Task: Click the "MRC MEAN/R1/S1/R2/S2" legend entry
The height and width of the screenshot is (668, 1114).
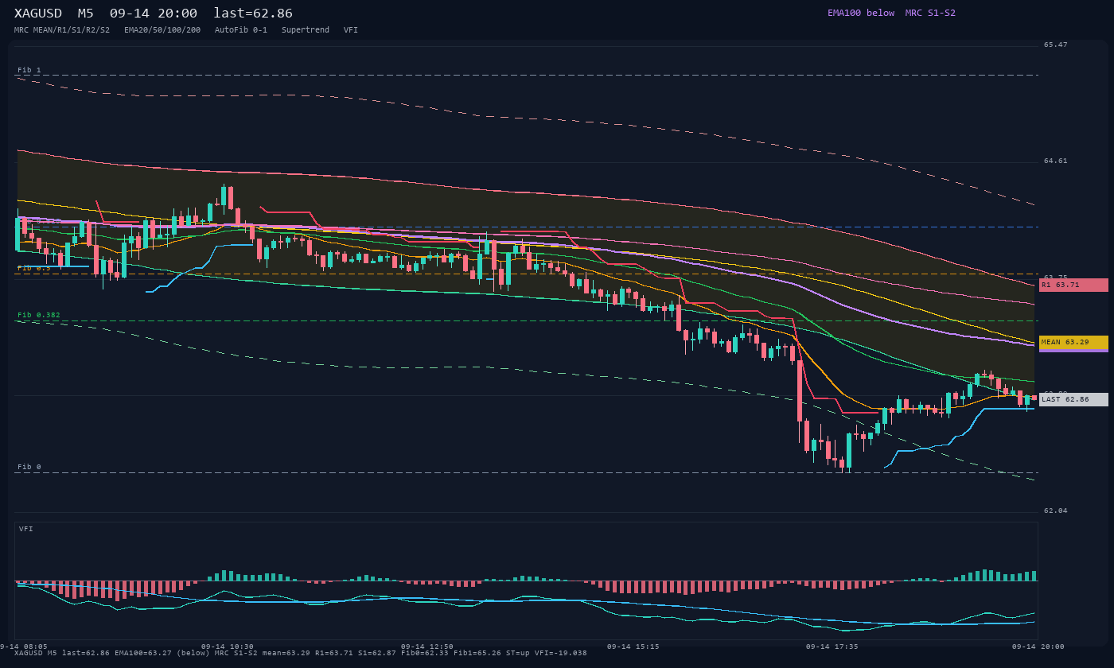Action: click(x=62, y=30)
